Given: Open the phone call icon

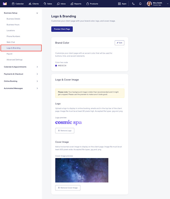Looking at the screenshot, I should (133, 4).
